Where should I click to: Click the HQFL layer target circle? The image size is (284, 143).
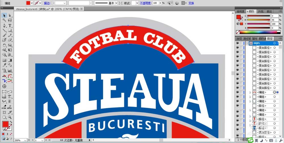tap(275, 43)
